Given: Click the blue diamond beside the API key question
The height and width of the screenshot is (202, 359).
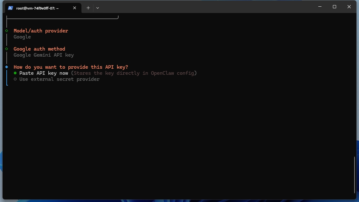Looking at the screenshot, I should pos(7,67).
